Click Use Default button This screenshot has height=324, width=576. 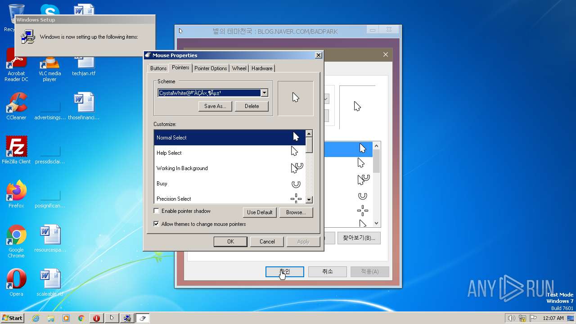[x=260, y=212]
